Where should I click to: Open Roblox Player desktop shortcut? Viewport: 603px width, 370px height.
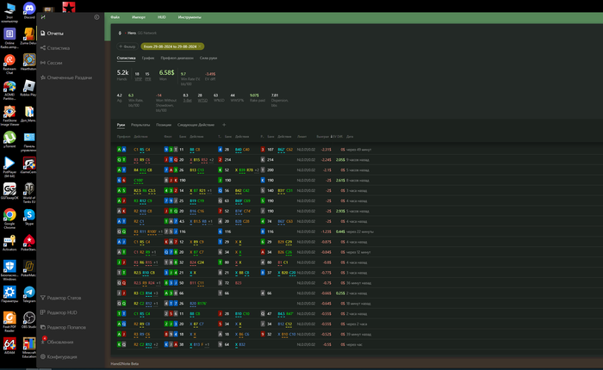[28, 88]
